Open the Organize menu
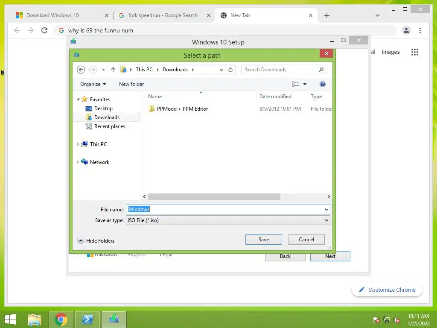 93,84
